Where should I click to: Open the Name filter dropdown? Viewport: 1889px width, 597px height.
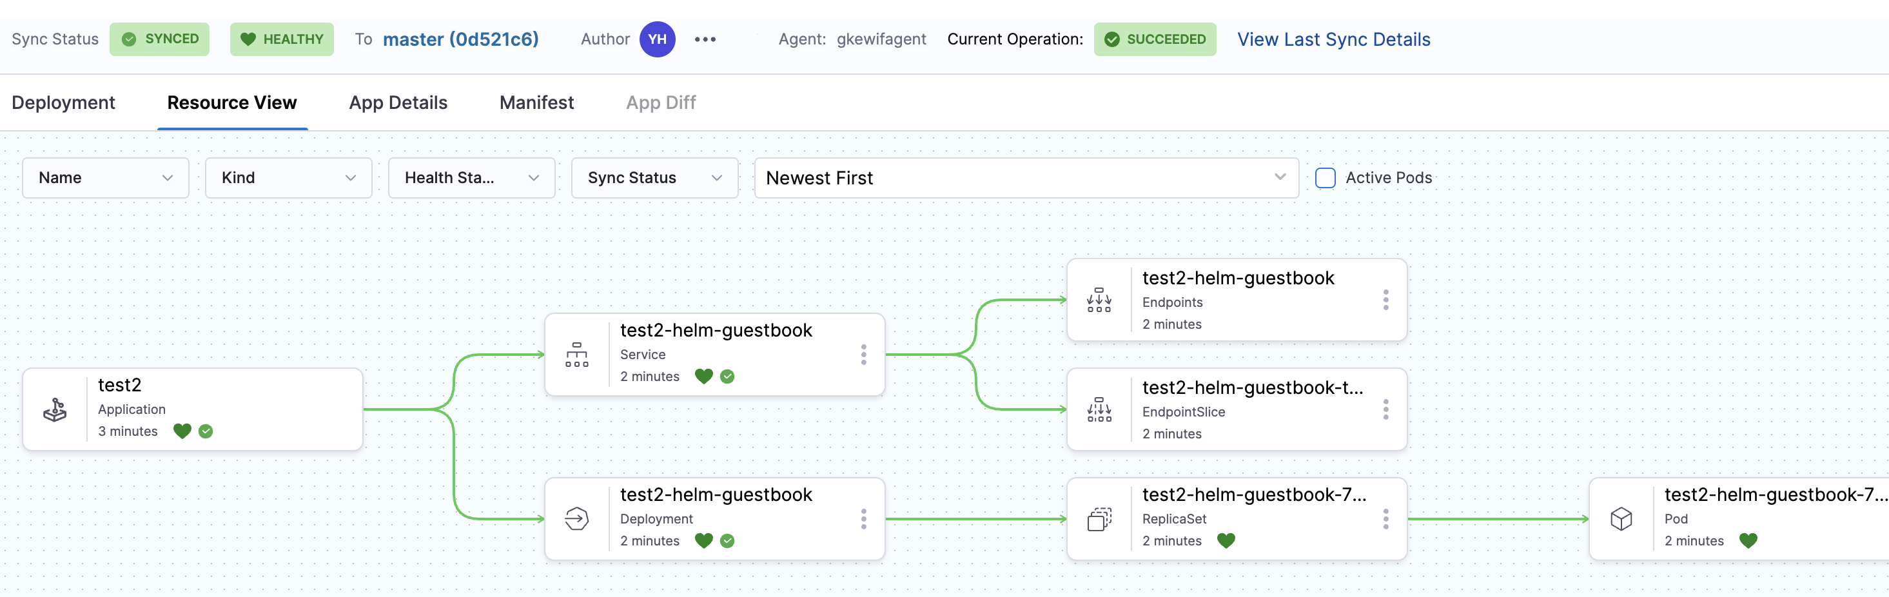pos(106,178)
